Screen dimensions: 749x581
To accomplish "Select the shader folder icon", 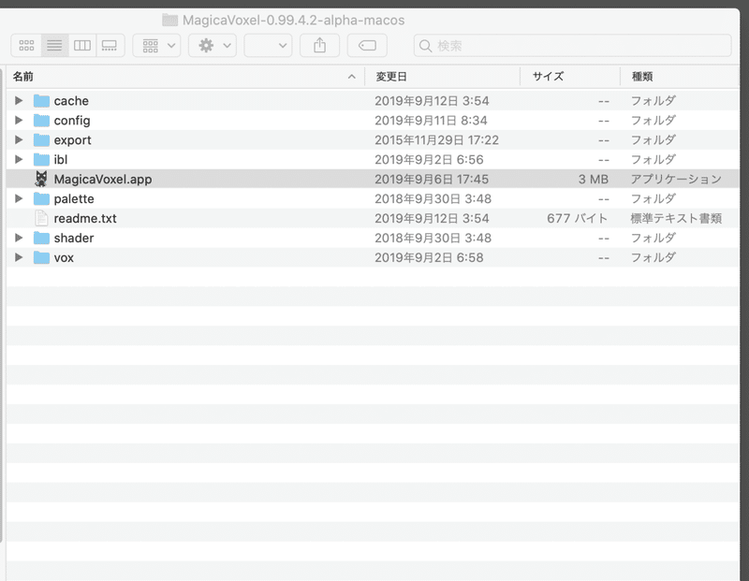I will click(x=41, y=238).
